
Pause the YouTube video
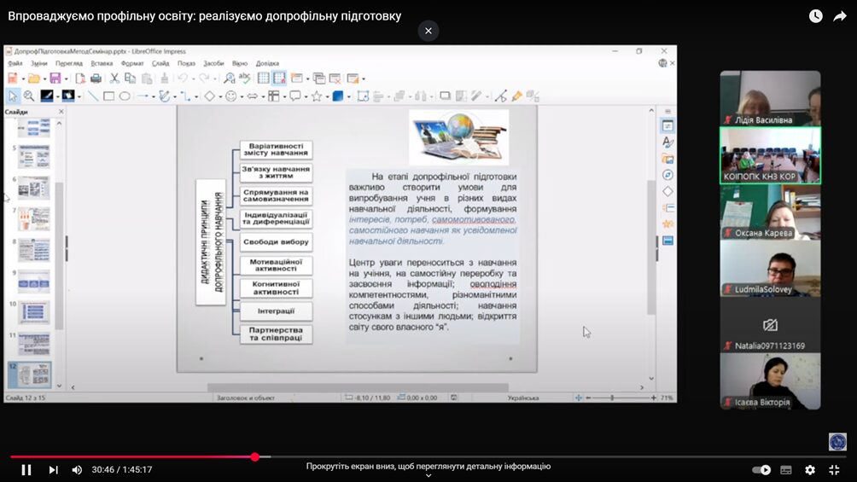pos(26,470)
